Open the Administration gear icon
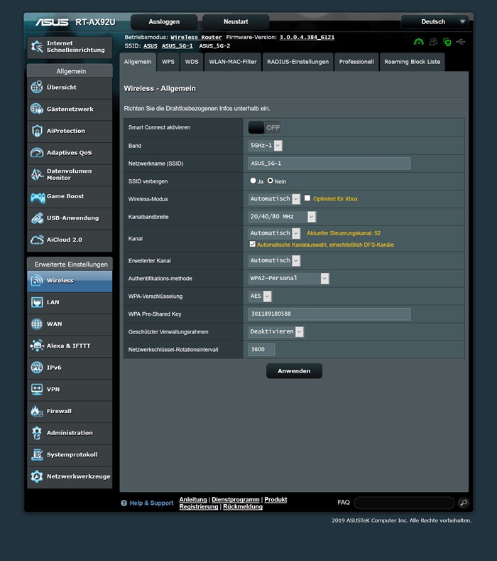 [37, 433]
